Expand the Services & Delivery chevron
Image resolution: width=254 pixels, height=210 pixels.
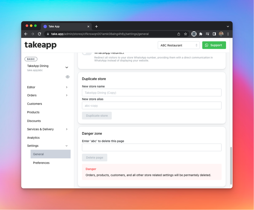67,129
